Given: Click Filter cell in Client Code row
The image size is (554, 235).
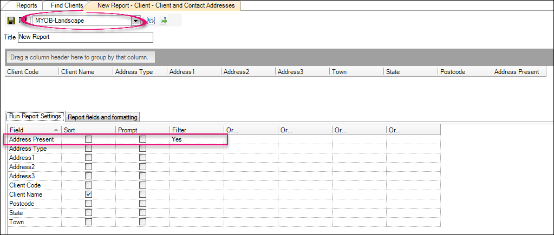Looking at the screenshot, I should (197, 185).
